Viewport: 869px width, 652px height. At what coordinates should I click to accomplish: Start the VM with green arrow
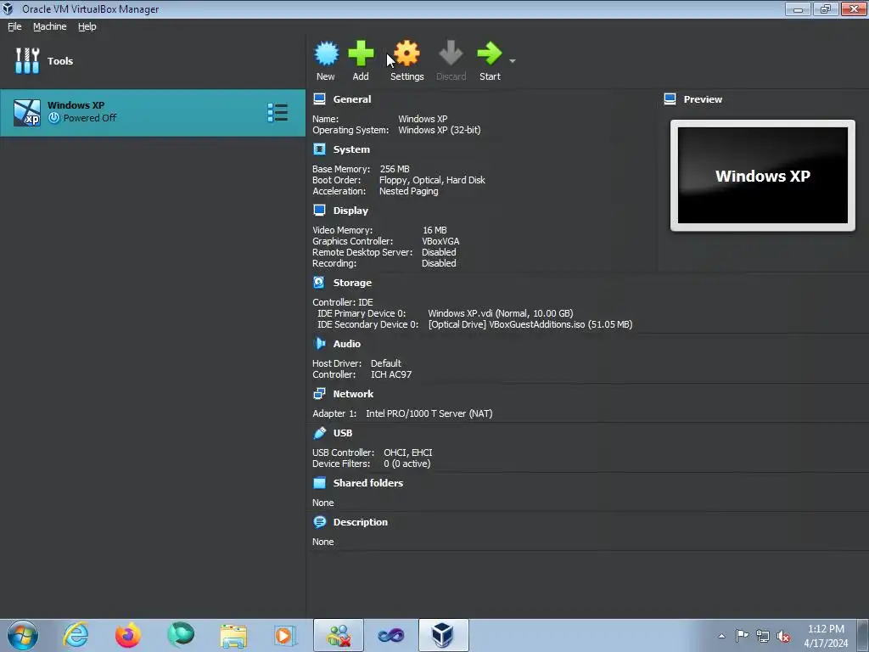[490, 53]
